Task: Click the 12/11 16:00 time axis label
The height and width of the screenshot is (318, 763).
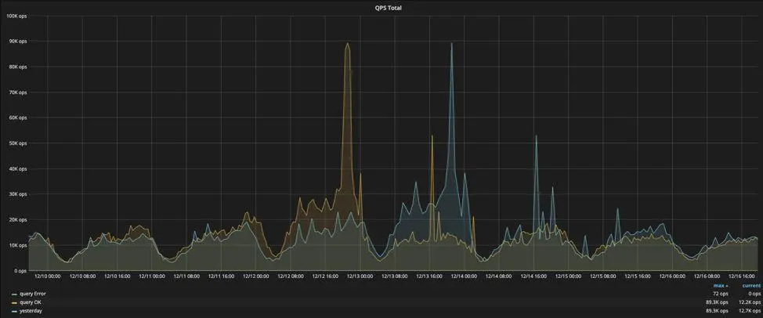Action: pos(222,276)
